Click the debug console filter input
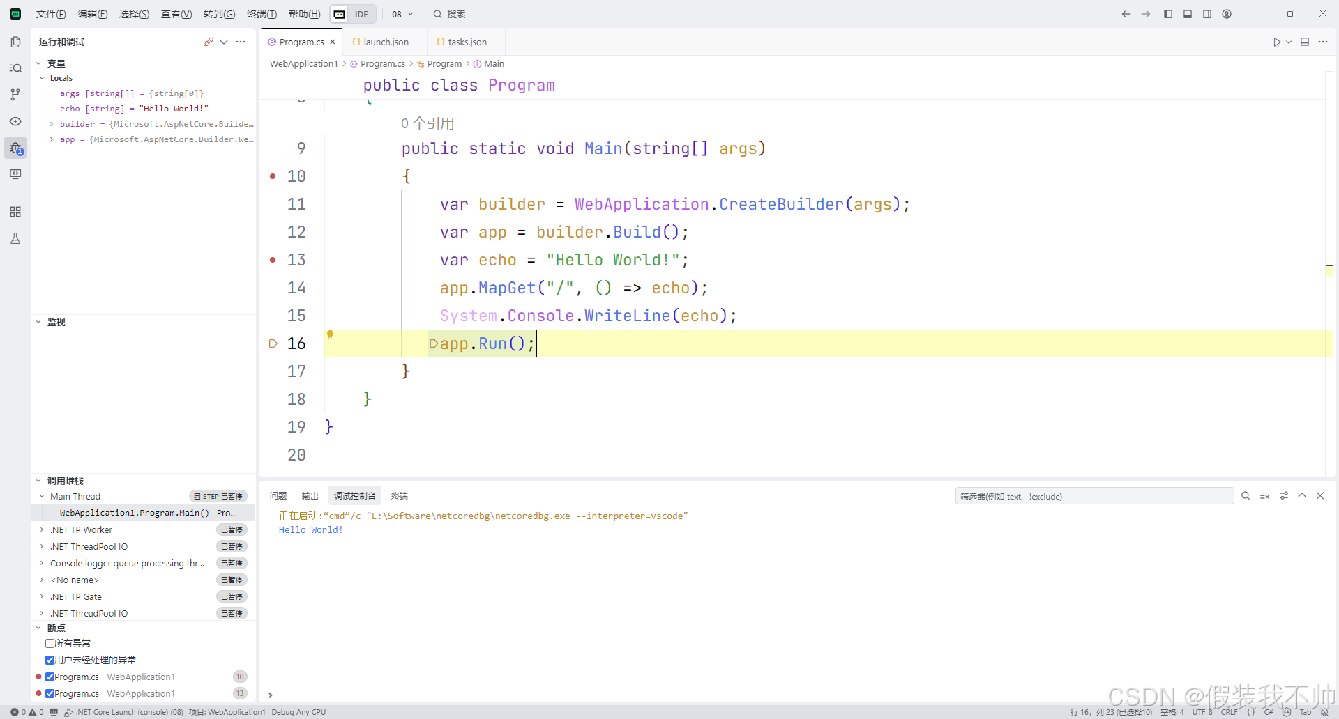The height and width of the screenshot is (719, 1339). click(1094, 496)
